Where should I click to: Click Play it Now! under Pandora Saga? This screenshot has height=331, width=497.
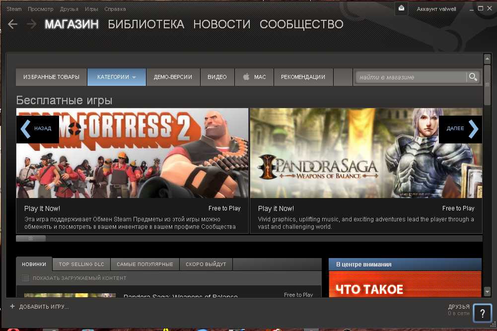(x=276, y=208)
